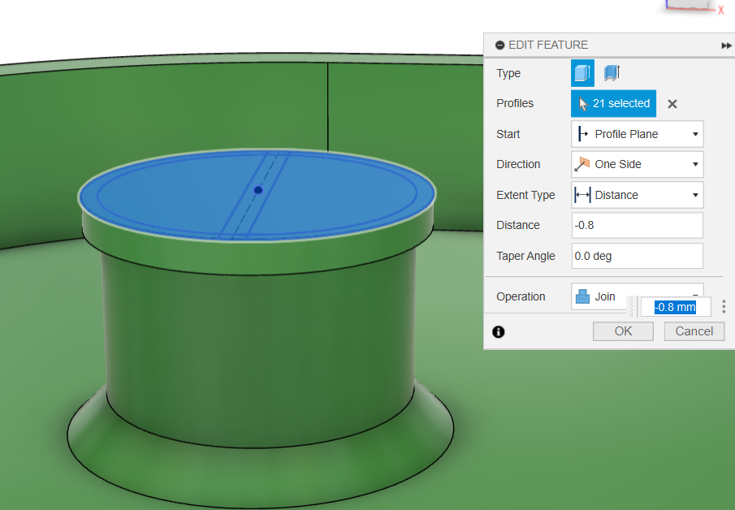Click the 21 selected profiles button
This screenshot has width=735, height=510.
pyautogui.click(x=614, y=104)
